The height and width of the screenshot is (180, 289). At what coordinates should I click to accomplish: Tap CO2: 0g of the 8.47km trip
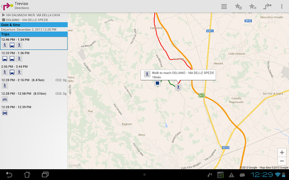[x=61, y=80]
